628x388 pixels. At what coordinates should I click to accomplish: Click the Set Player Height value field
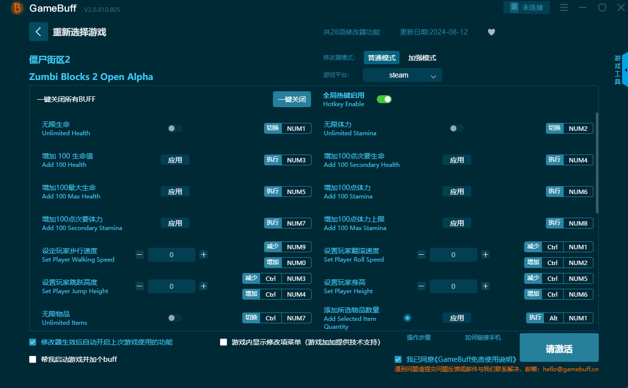(453, 286)
